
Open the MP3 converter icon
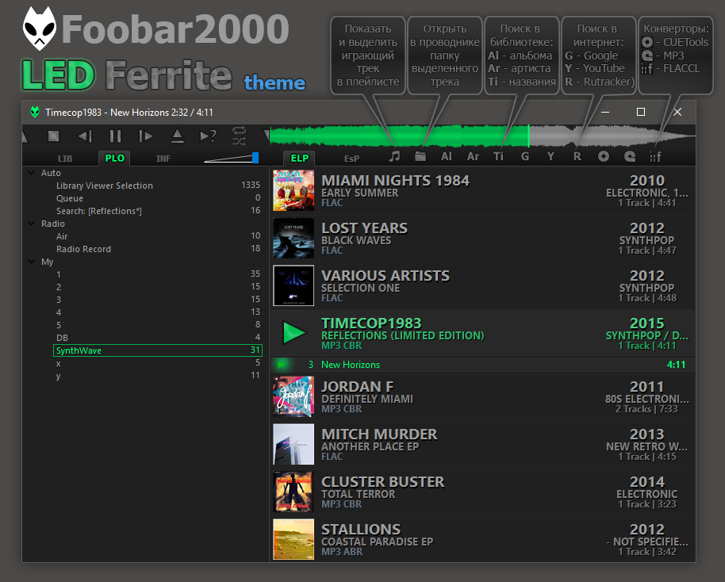coord(630,156)
